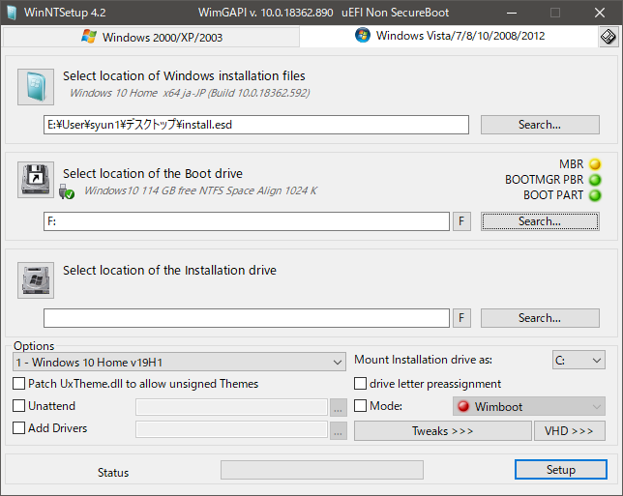Tick the Add Drivers checkbox
Viewport: 623px width, 496px height.
point(18,428)
